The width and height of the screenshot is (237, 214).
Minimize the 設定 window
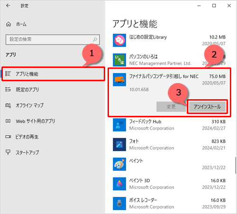click(199, 6)
